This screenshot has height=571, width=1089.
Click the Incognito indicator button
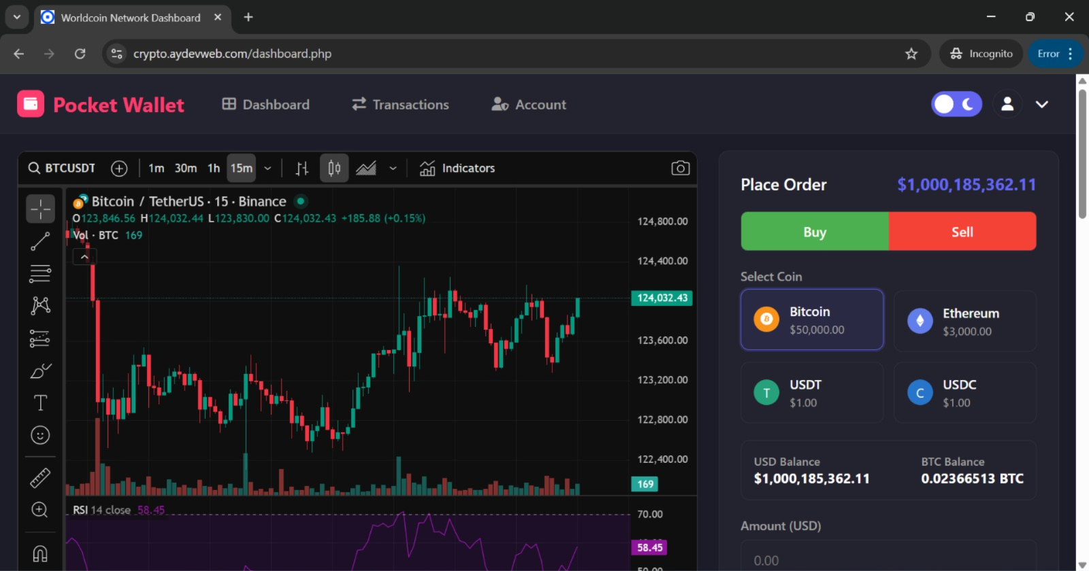tap(981, 54)
